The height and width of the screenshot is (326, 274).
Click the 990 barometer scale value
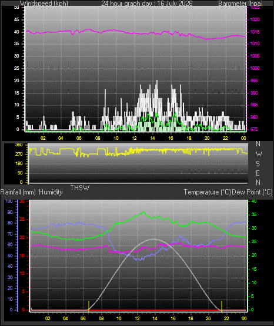pyautogui.click(x=254, y=93)
